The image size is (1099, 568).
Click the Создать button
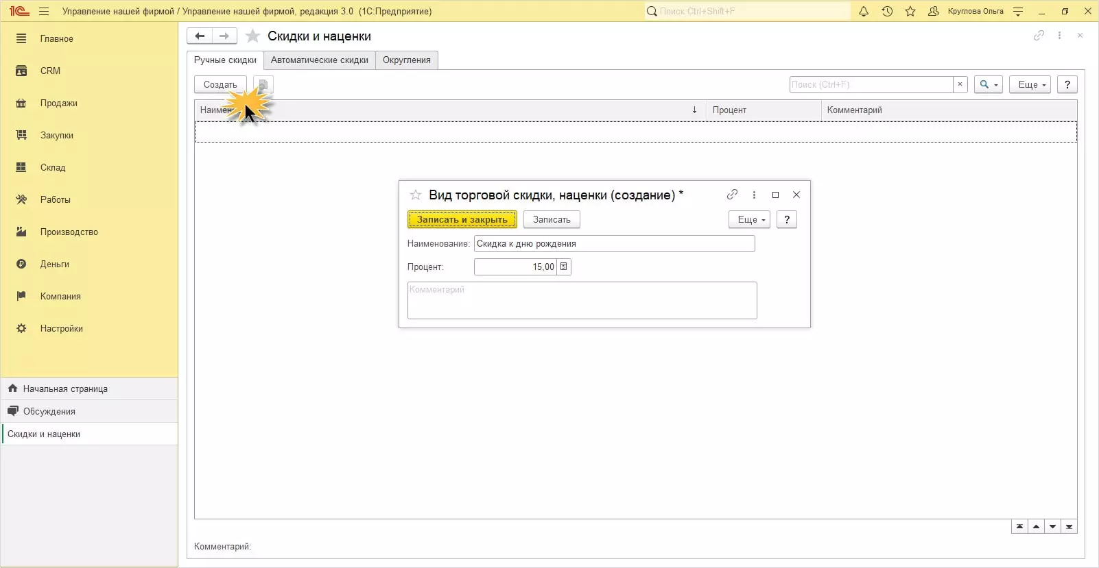click(x=220, y=84)
